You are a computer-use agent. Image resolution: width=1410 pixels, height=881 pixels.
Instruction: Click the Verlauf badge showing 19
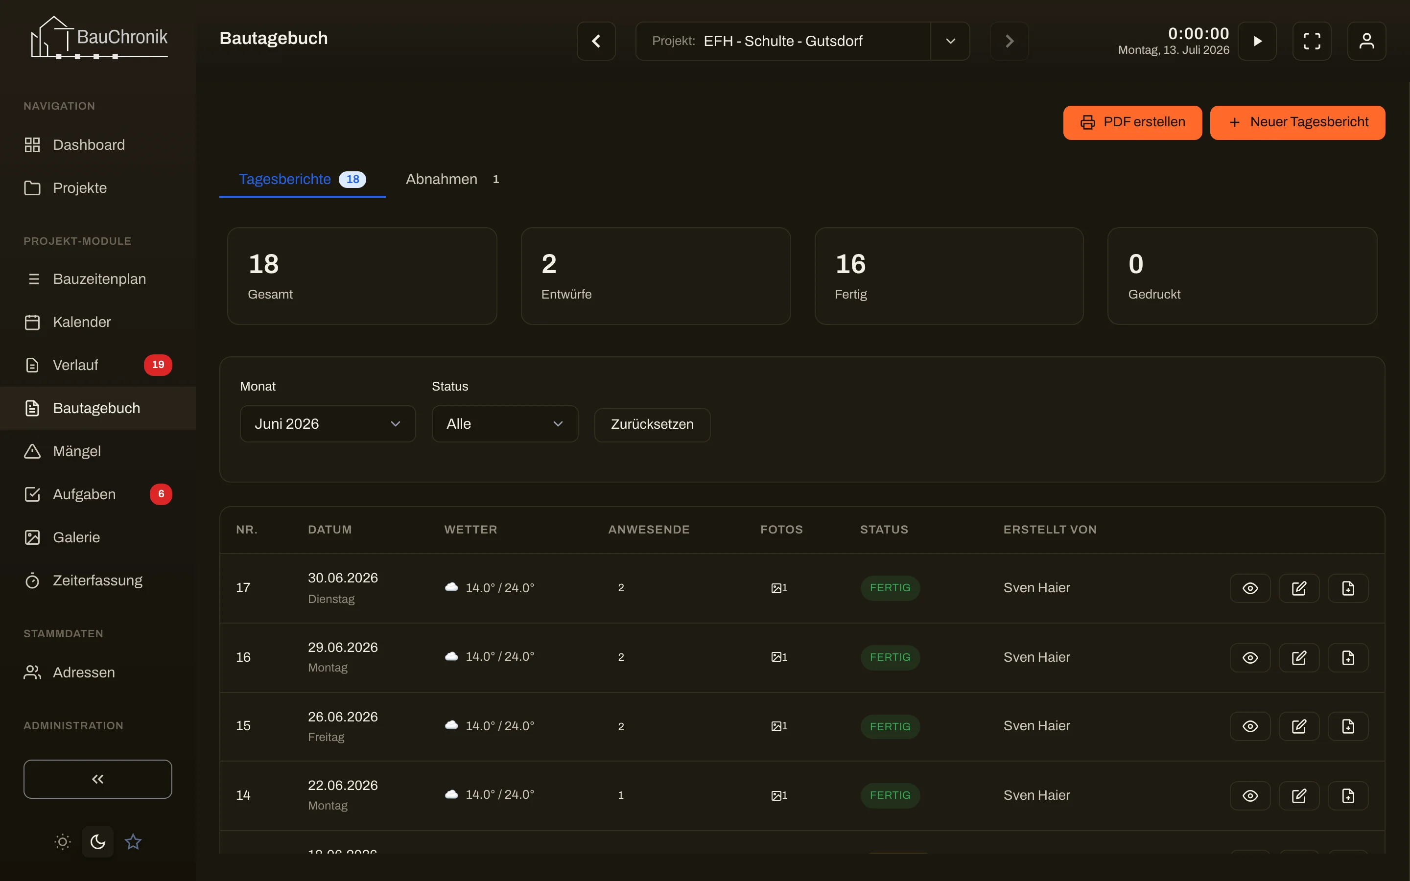click(158, 365)
